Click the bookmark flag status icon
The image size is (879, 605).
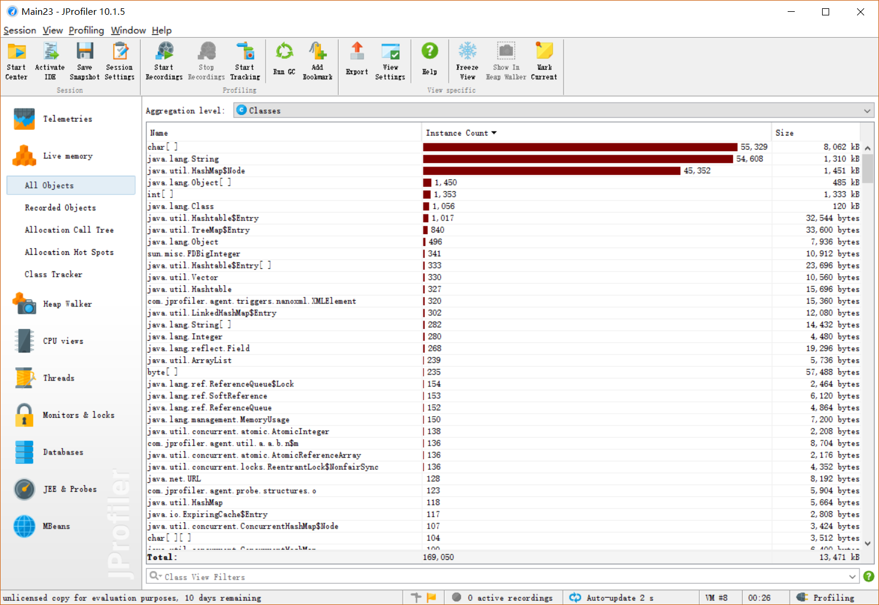coord(431,598)
